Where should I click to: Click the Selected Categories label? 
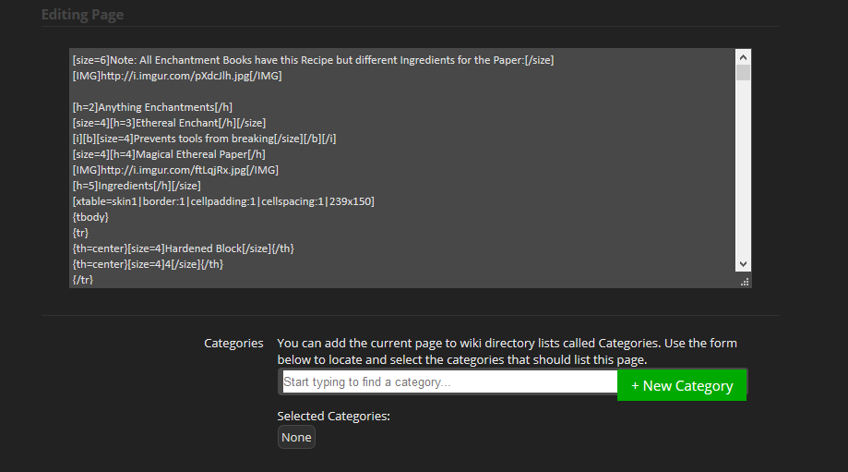[x=334, y=417]
